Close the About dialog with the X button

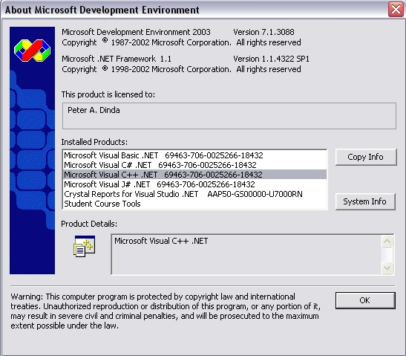click(x=396, y=10)
